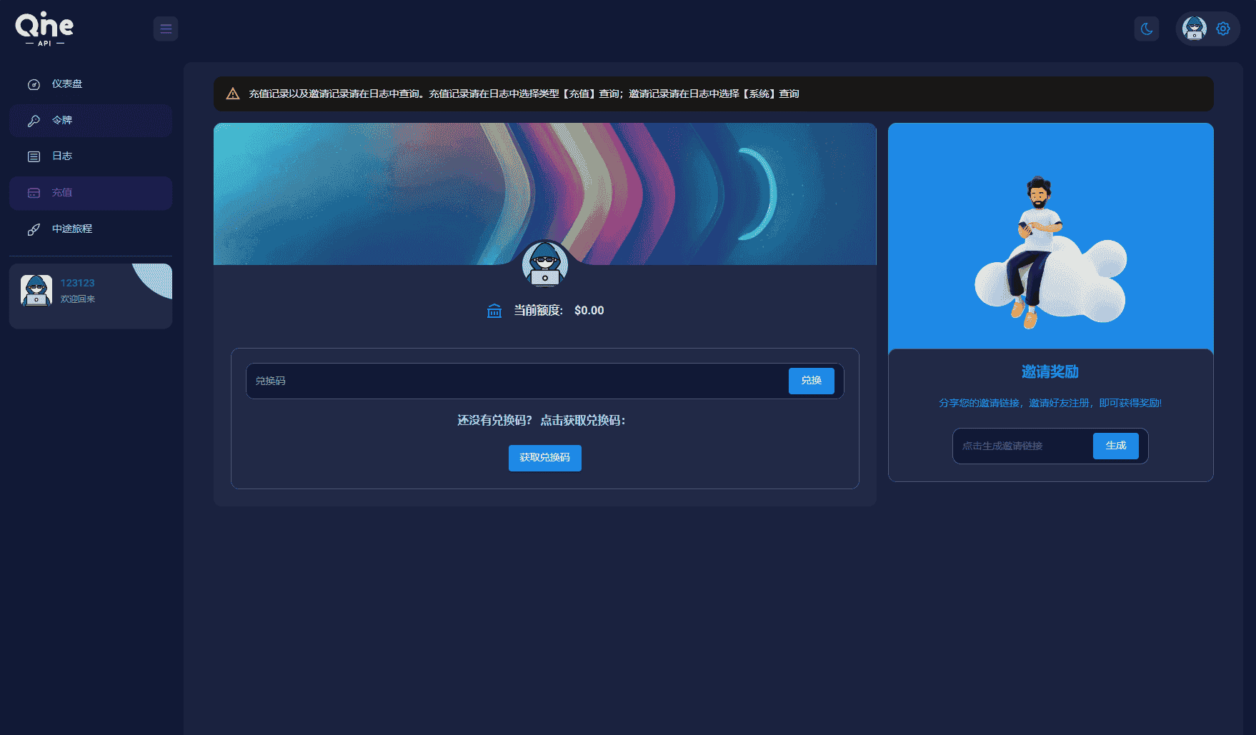Open settings via the gear icon
The height and width of the screenshot is (735, 1256).
click(1223, 29)
